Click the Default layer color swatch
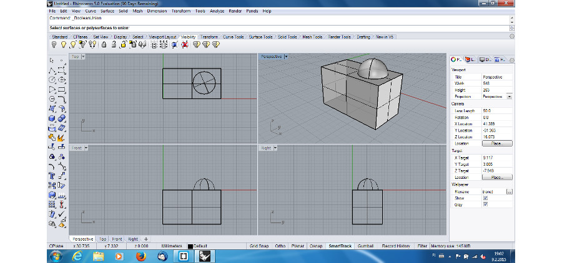Screen dimensions: 562x263 (x=190, y=246)
